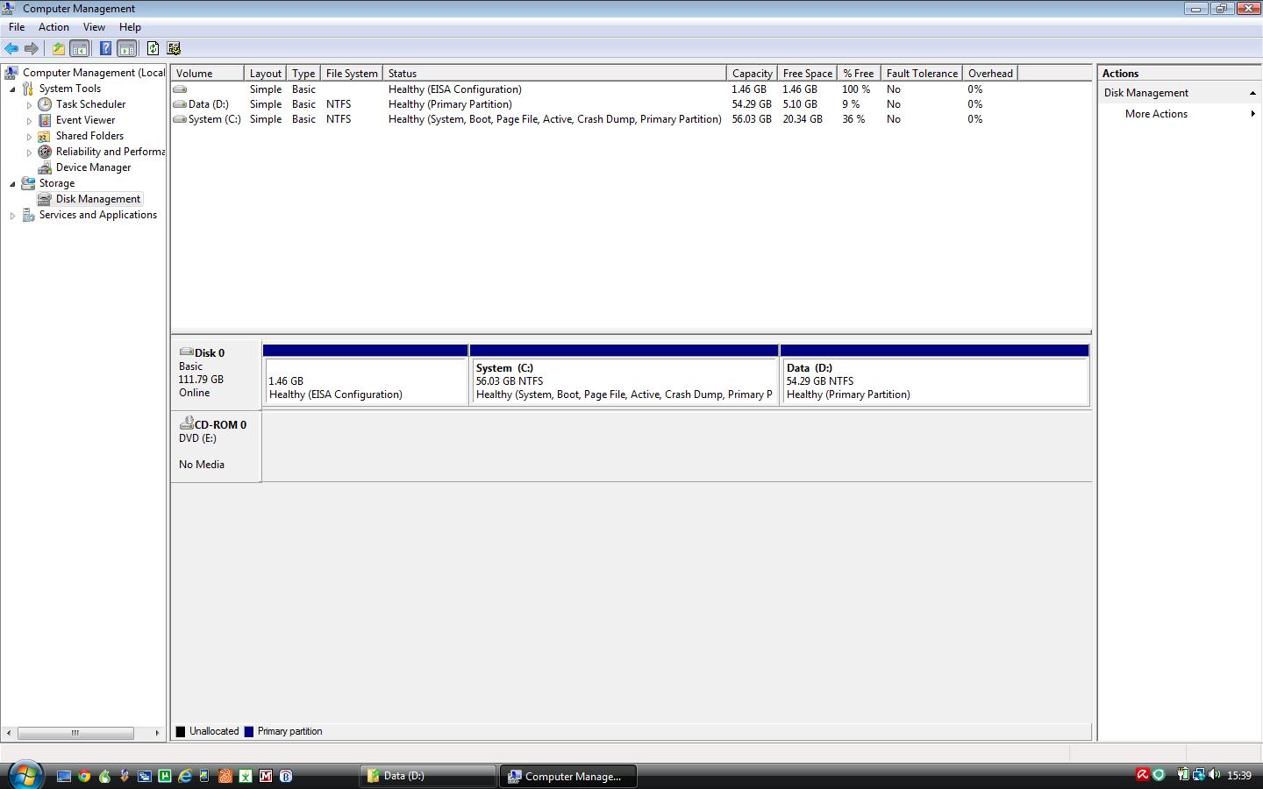Image resolution: width=1263 pixels, height=789 pixels.
Task: Click the Avira icon in the system tray
Action: coord(1143,774)
